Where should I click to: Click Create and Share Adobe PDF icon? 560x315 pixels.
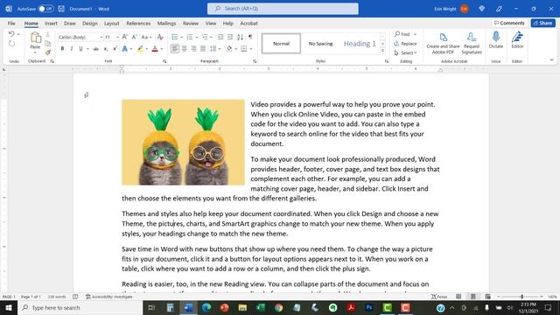[x=444, y=37]
